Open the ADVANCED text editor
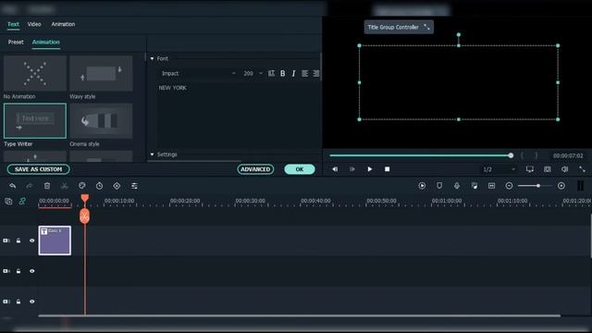This screenshot has width=592, height=333. coord(255,169)
